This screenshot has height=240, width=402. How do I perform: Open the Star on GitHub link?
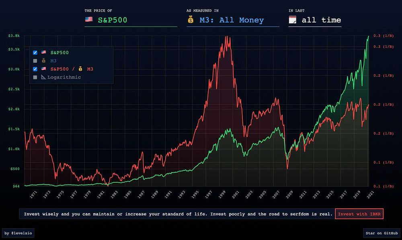pyautogui.click(x=382, y=233)
